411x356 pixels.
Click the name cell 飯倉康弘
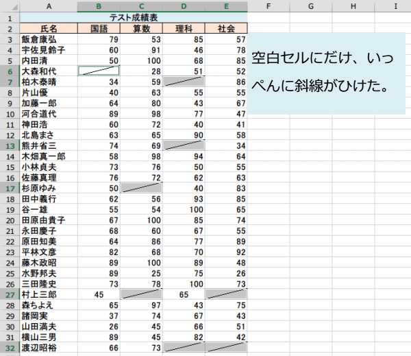pyautogui.click(x=49, y=39)
